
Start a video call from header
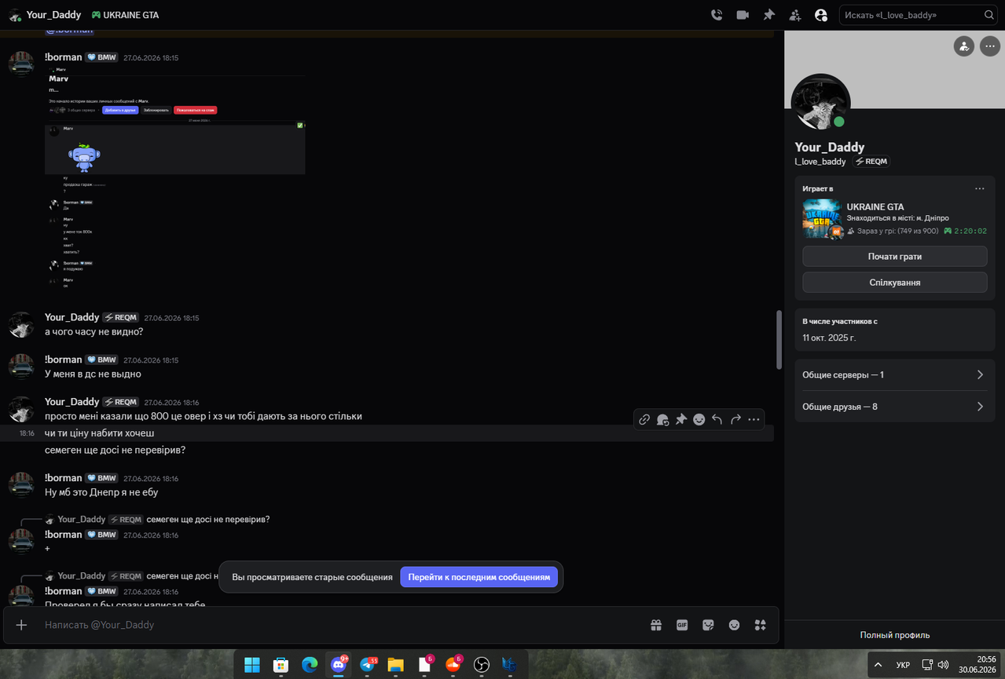[743, 15]
